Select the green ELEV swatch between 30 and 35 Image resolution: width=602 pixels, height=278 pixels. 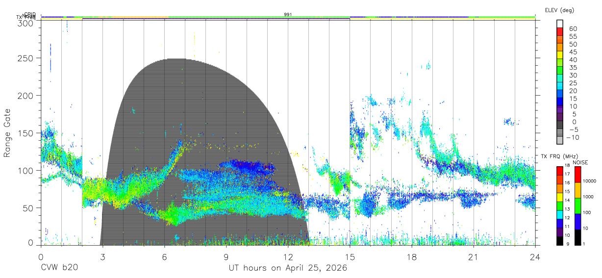tap(560, 71)
